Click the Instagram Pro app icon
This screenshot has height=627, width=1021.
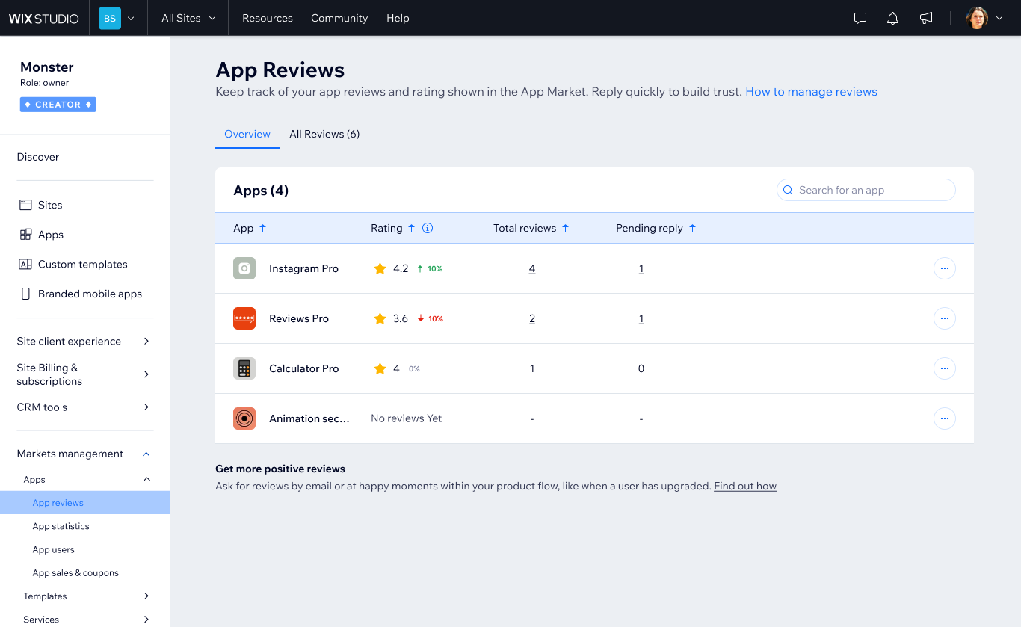pos(244,268)
